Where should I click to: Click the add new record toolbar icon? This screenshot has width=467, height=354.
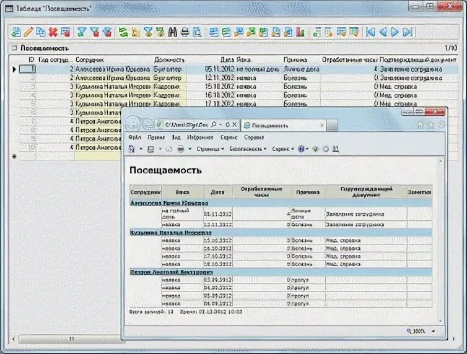click(15, 32)
